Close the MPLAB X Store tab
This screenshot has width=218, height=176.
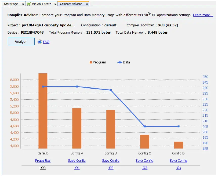(55, 4)
